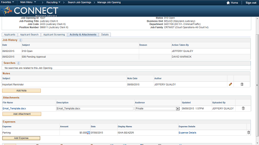This screenshot has height=145, width=259.
Task: Click the scrollbar down arrow
Action: coord(257,143)
